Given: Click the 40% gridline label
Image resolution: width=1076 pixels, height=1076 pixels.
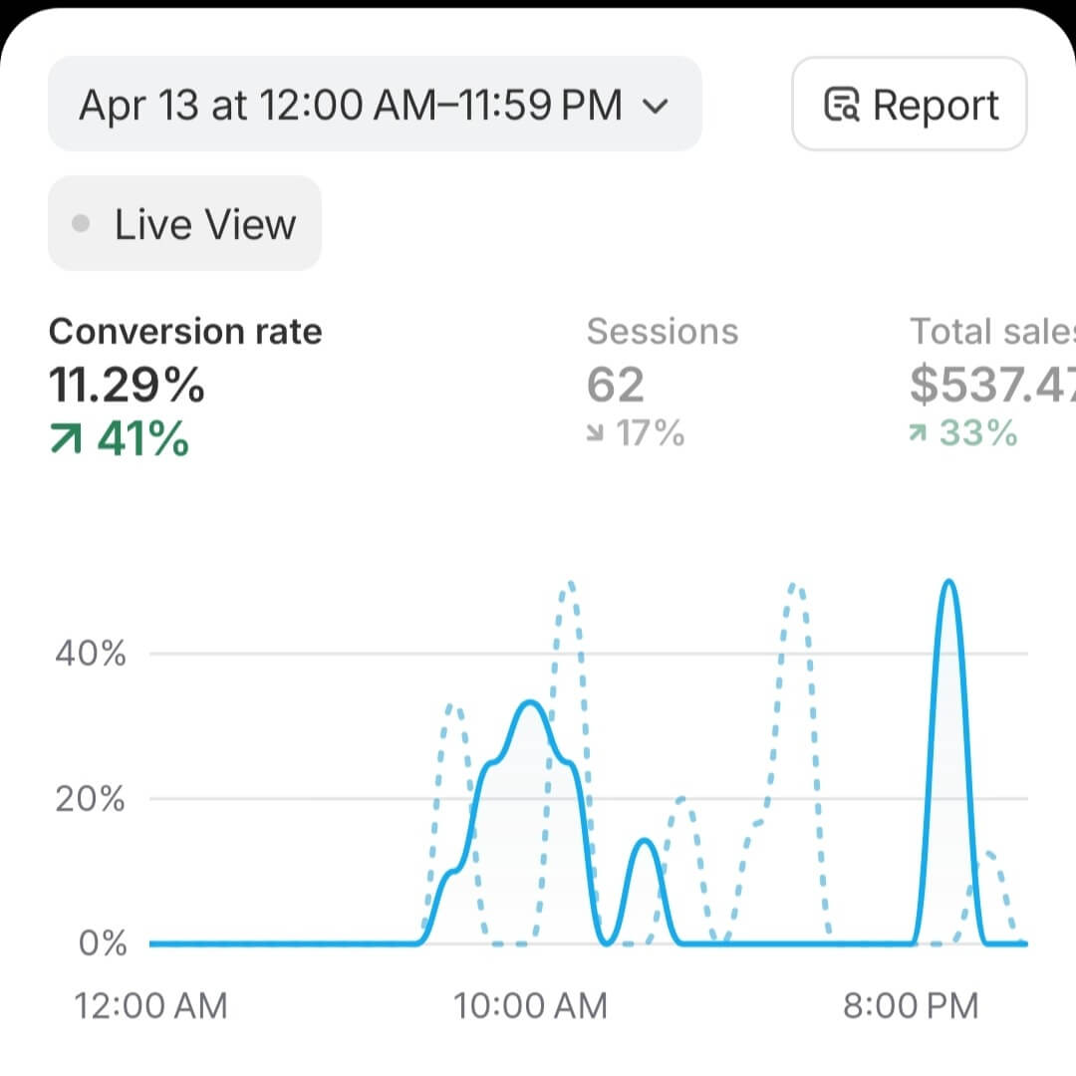Looking at the screenshot, I should pyautogui.click(x=91, y=654).
